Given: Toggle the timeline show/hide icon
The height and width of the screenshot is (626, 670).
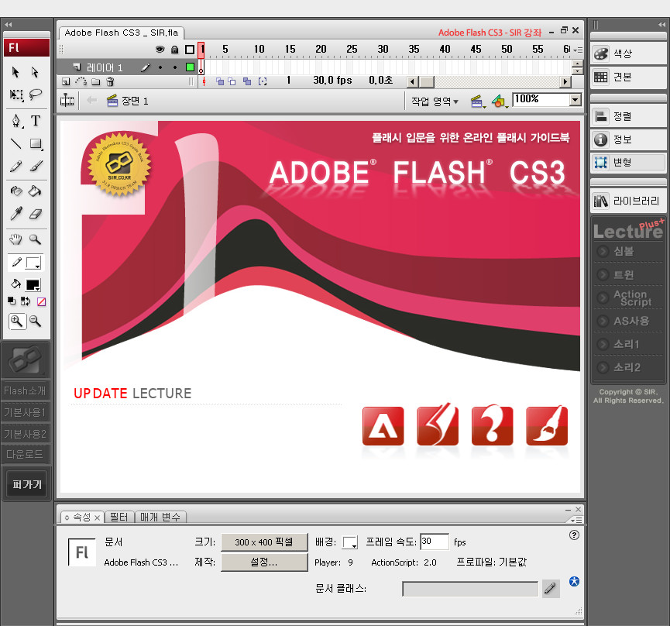Looking at the screenshot, I should [67, 101].
